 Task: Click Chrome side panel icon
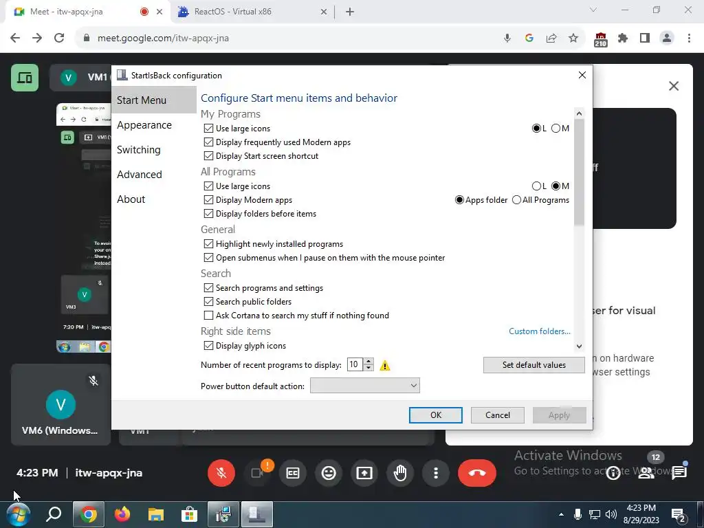[645, 38]
